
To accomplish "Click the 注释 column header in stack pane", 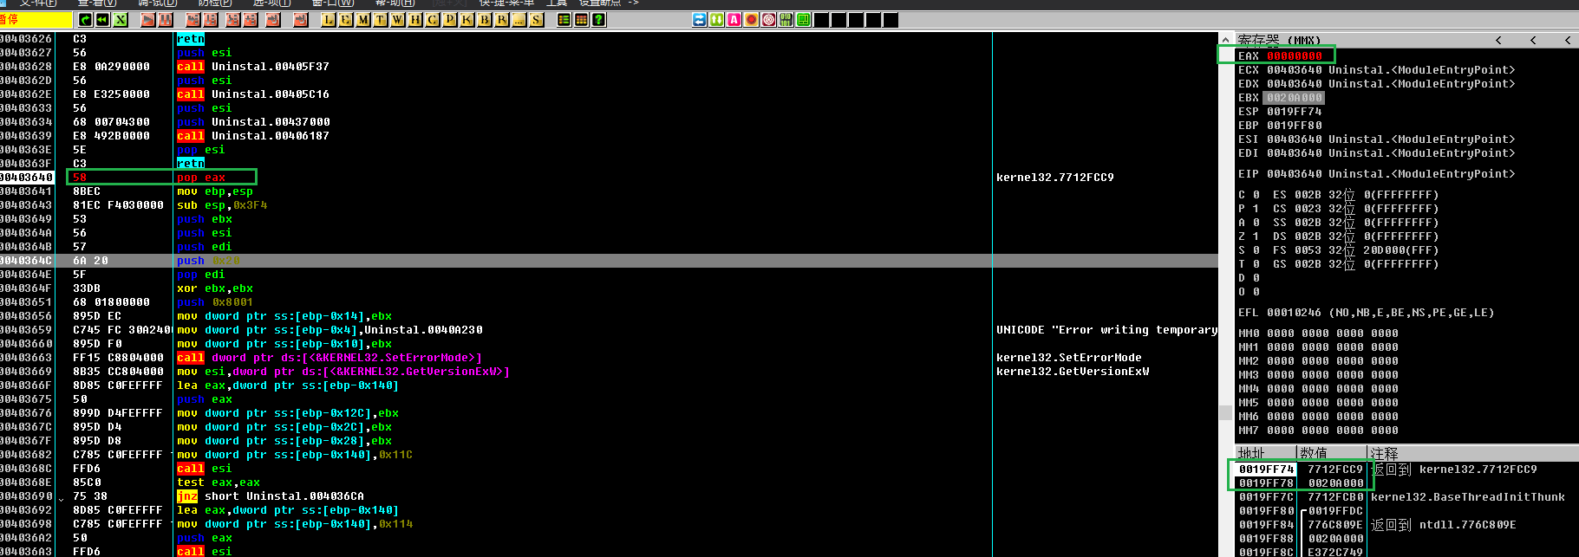I will point(1472,453).
